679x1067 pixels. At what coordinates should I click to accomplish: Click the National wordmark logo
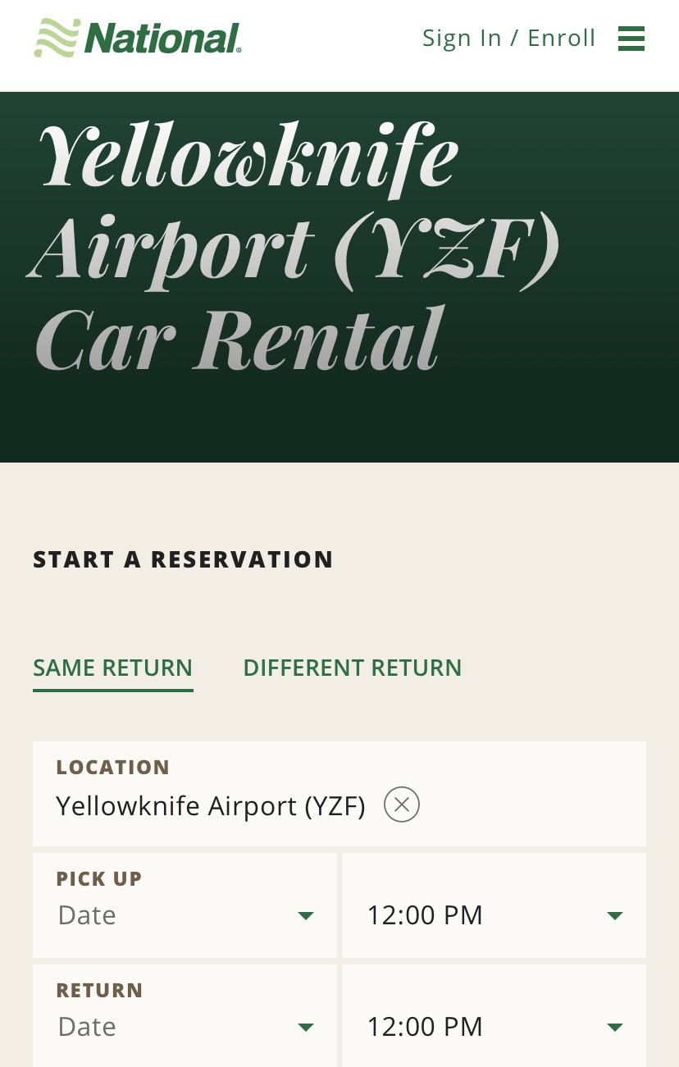162,39
